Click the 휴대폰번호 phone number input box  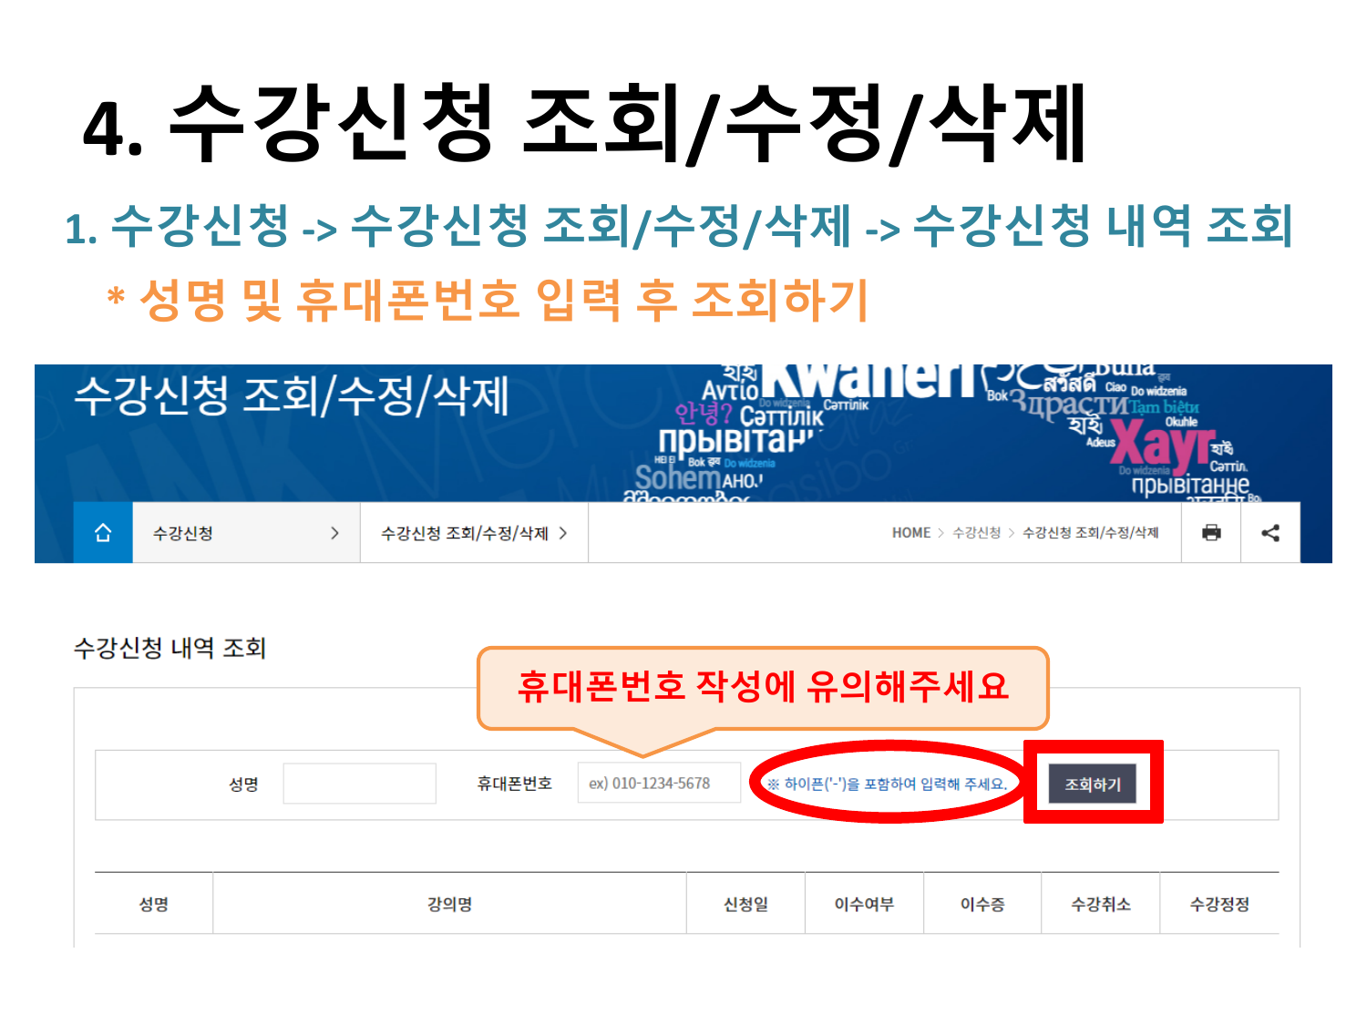pyautogui.click(x=658, y=784)
